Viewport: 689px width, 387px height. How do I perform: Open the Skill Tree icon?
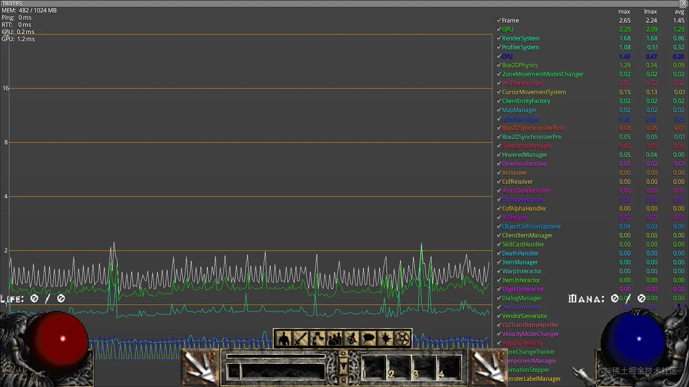point(318,338)
